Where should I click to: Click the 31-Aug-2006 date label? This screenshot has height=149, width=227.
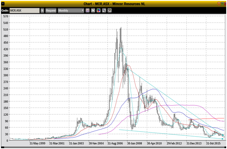pos(115,143)
